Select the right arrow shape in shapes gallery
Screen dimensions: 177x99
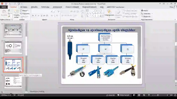click(95, 13)
